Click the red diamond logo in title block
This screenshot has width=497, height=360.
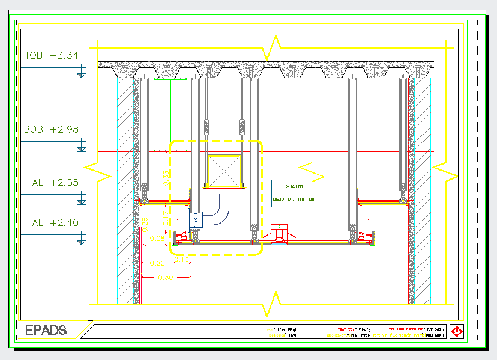[x=458, y=331]
